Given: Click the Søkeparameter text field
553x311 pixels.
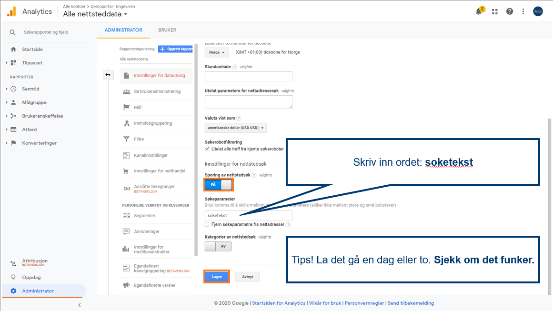Looking at the screenshot, I should tap(248, 216).
